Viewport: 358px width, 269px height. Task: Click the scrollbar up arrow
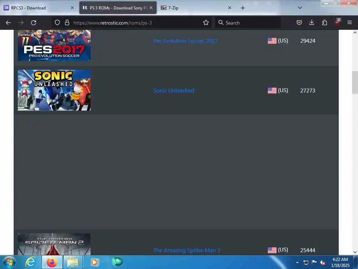point(355,33)
